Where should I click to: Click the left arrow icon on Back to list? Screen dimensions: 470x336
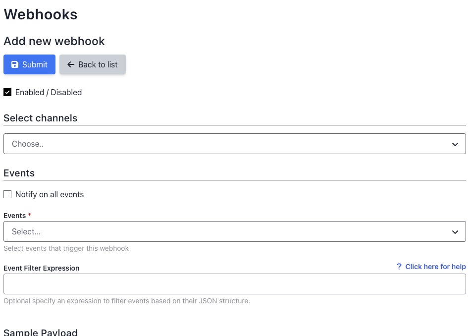(71, 64)
